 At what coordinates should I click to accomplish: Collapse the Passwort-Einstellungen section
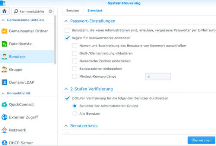click(66, 21)
